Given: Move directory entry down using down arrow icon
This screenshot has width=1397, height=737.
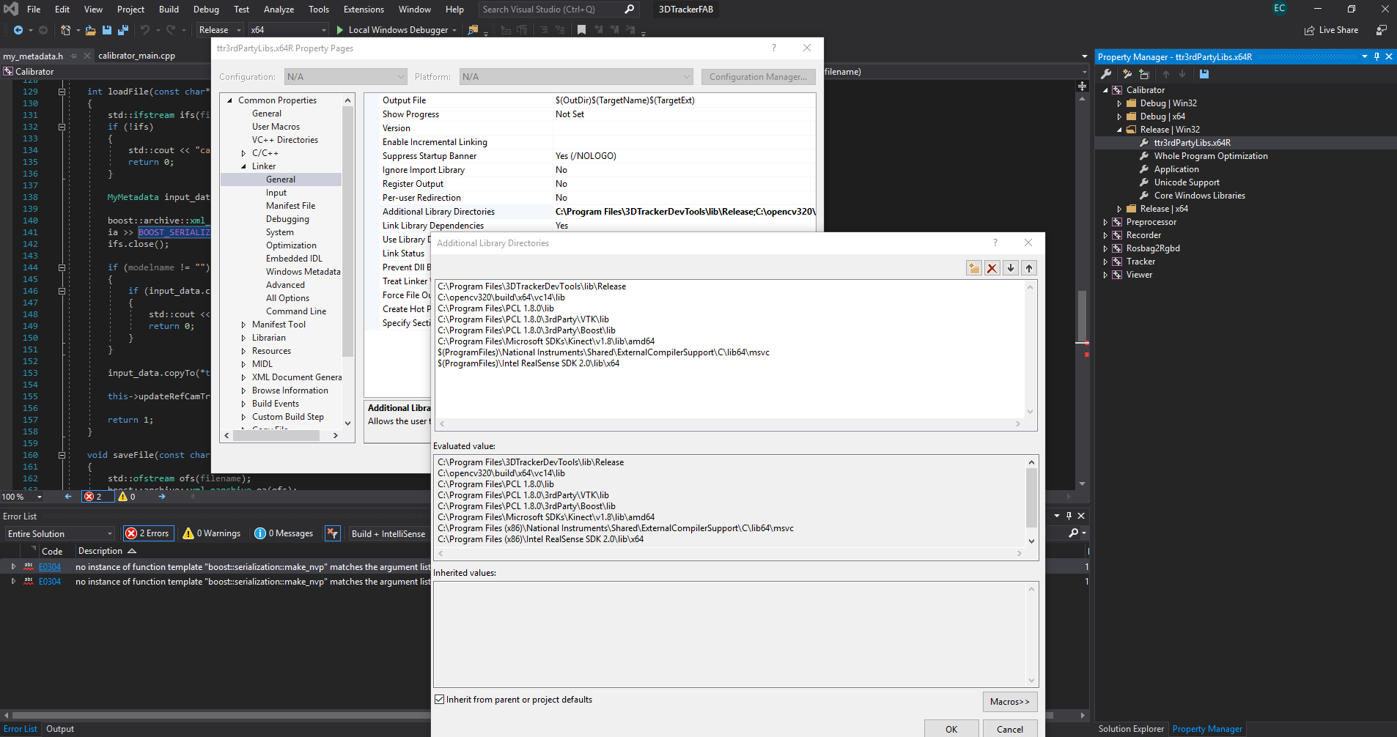Looking at the screenshot, I should (x=1010, y=268).
